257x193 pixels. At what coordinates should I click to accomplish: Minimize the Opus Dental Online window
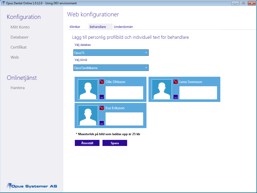click(x=235, y=3)
